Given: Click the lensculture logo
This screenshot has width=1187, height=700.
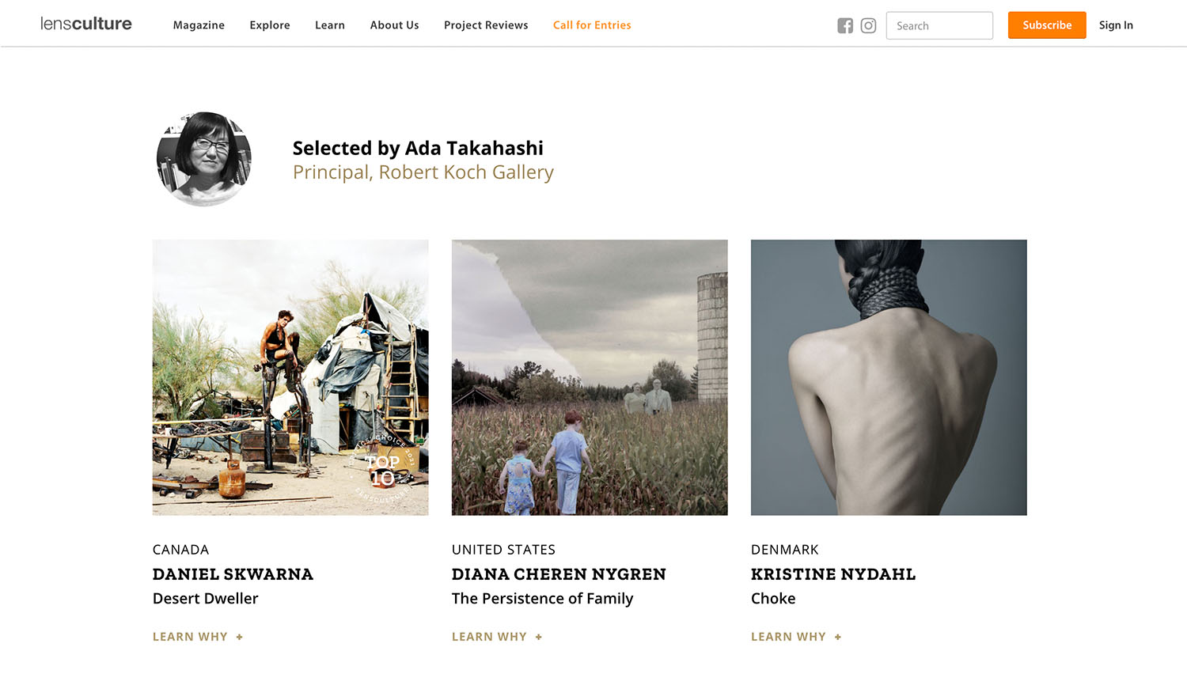Looking at the screenshot, I should [86, 24].
